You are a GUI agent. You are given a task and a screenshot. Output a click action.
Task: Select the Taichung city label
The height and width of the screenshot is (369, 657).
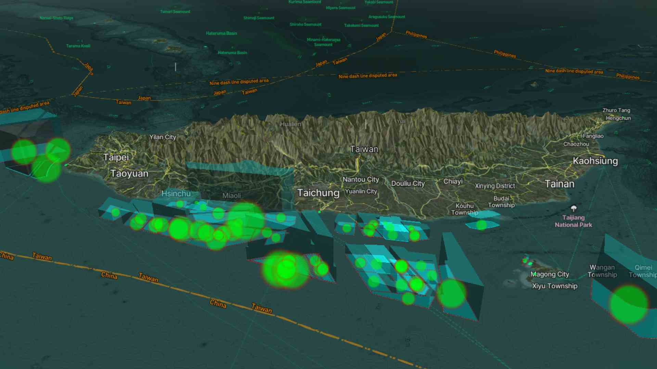click(x=318, y=193)
